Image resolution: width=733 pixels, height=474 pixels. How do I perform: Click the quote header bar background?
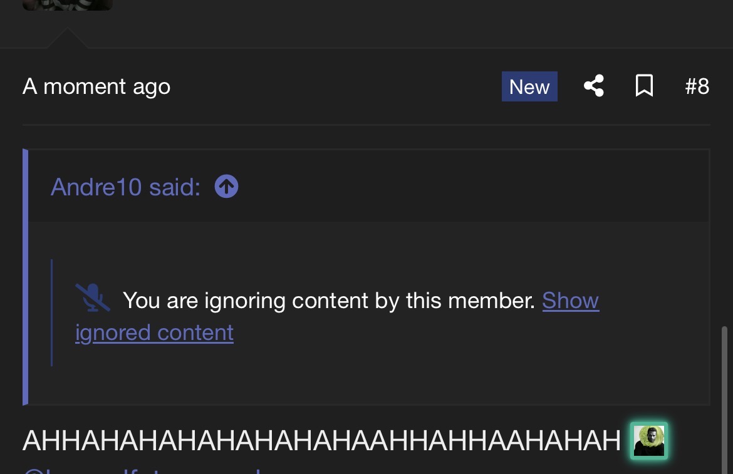(x=369, y=186)
